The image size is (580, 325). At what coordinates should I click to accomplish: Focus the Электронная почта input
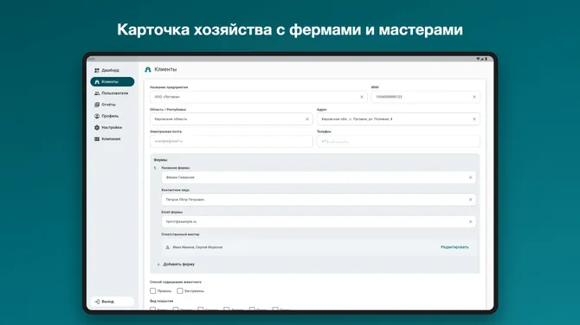click(231, 141)
